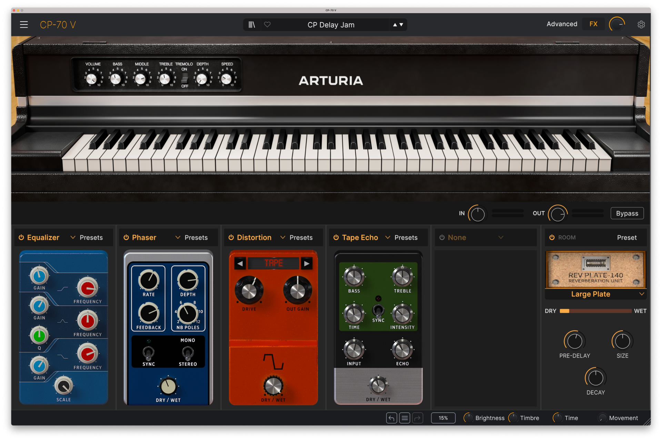
Task: Open the Equalizer Presets menu
Action: [91, 237]
